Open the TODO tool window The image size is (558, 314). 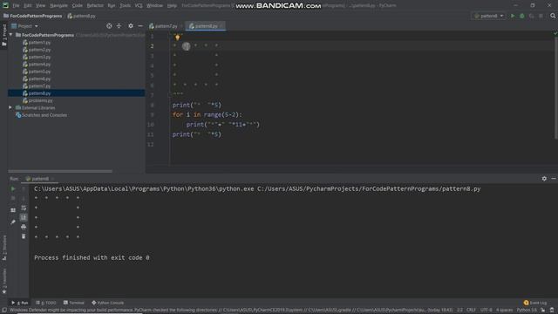click(46, 303)
